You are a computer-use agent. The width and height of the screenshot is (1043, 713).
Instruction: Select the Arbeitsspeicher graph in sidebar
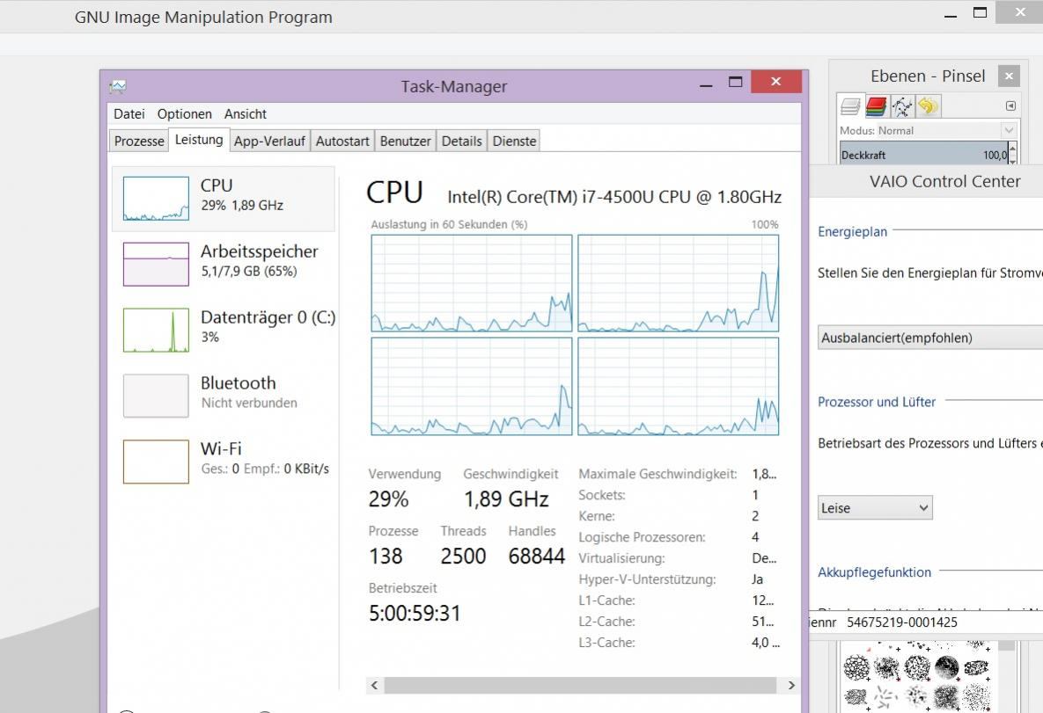click(x=156, y=264)
